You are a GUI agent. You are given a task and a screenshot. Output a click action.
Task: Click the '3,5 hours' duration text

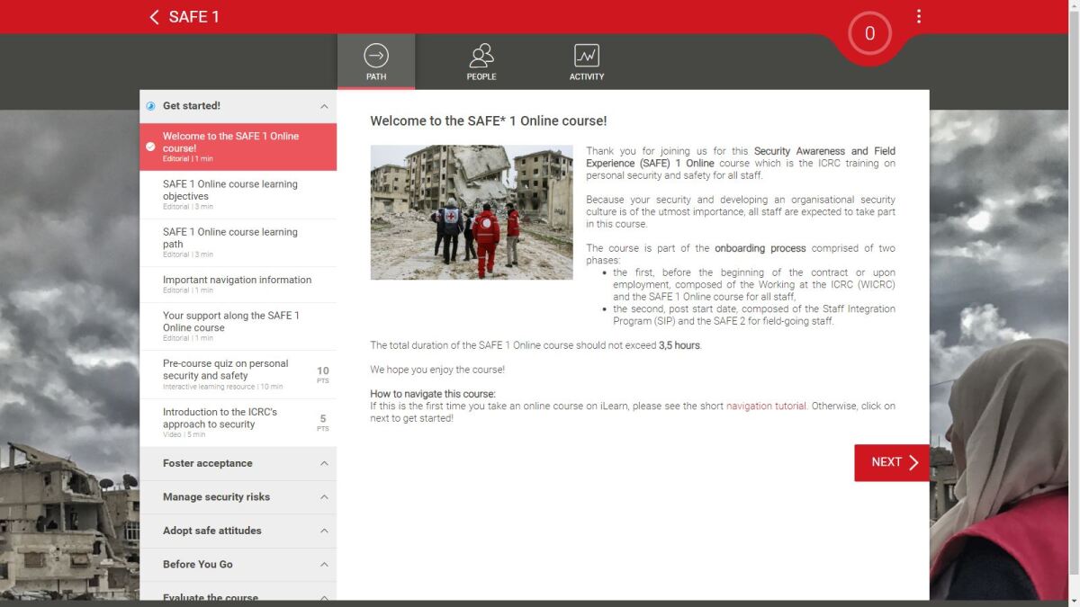pos(679,345)
